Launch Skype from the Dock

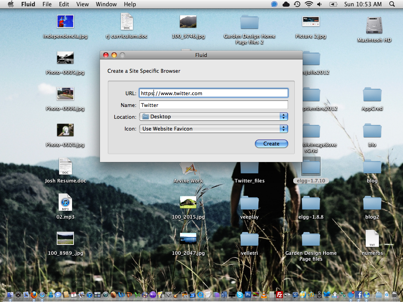240,295
